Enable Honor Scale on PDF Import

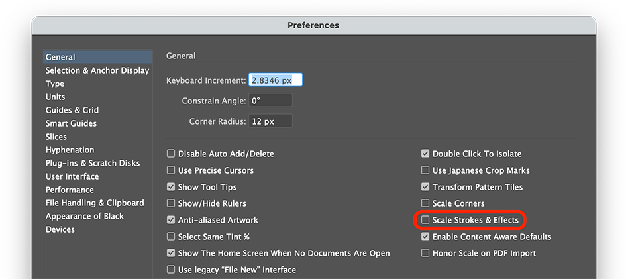[425, 253]
